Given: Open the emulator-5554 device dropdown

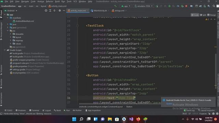Looking at the screenshot, I should 143,6.
